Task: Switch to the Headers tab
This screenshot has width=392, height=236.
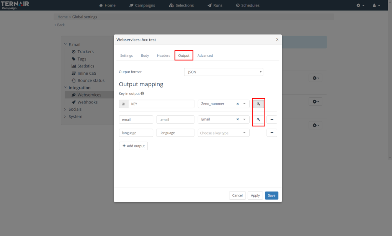Action: [x=163, y=56]
